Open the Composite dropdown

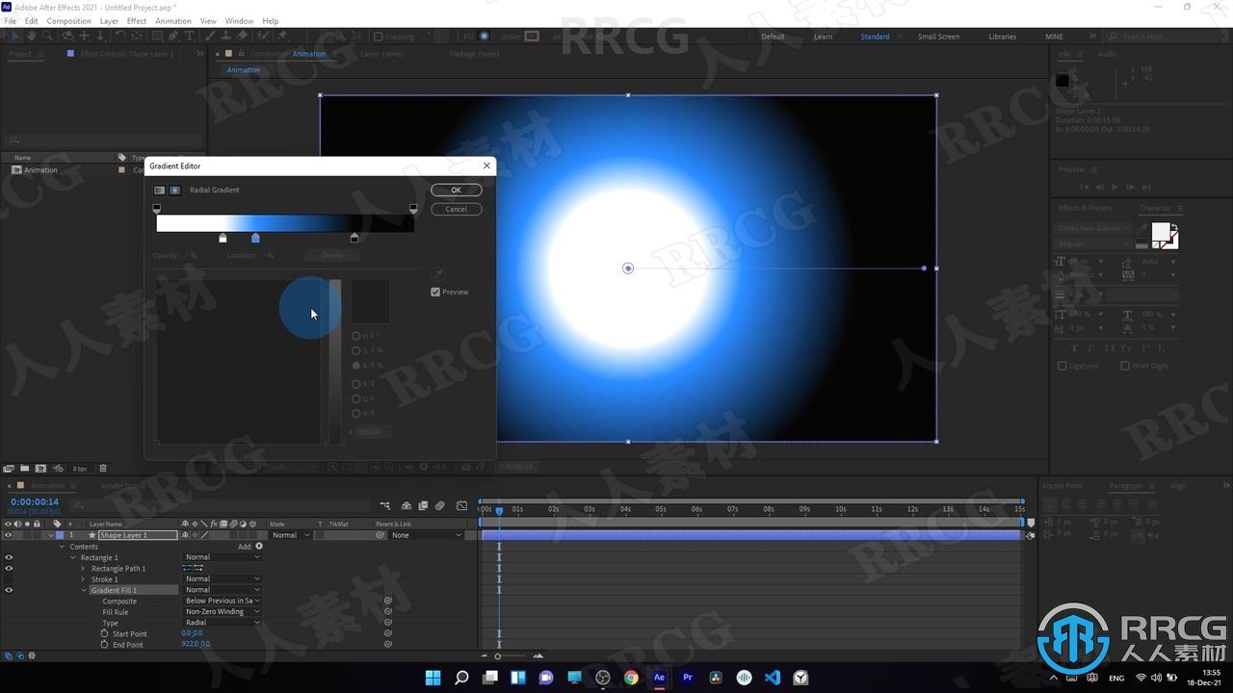[223, 601]
